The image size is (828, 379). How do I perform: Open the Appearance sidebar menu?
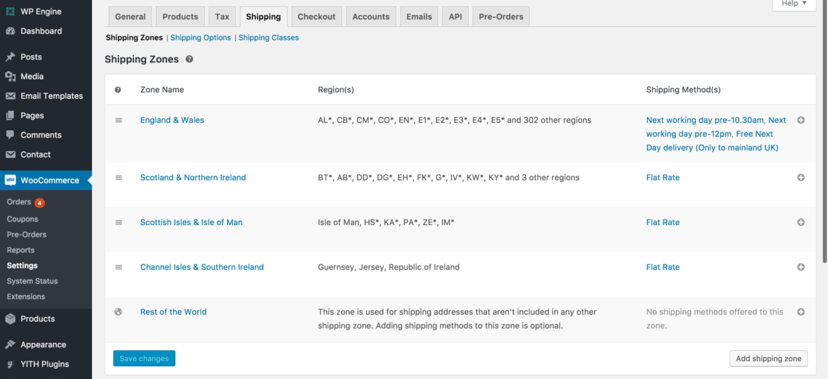tap(43, 344)
